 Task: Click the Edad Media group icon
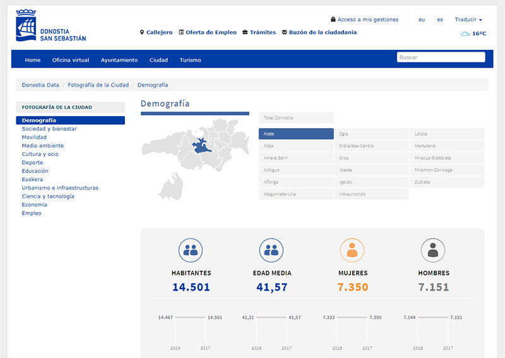click(272, 251)
